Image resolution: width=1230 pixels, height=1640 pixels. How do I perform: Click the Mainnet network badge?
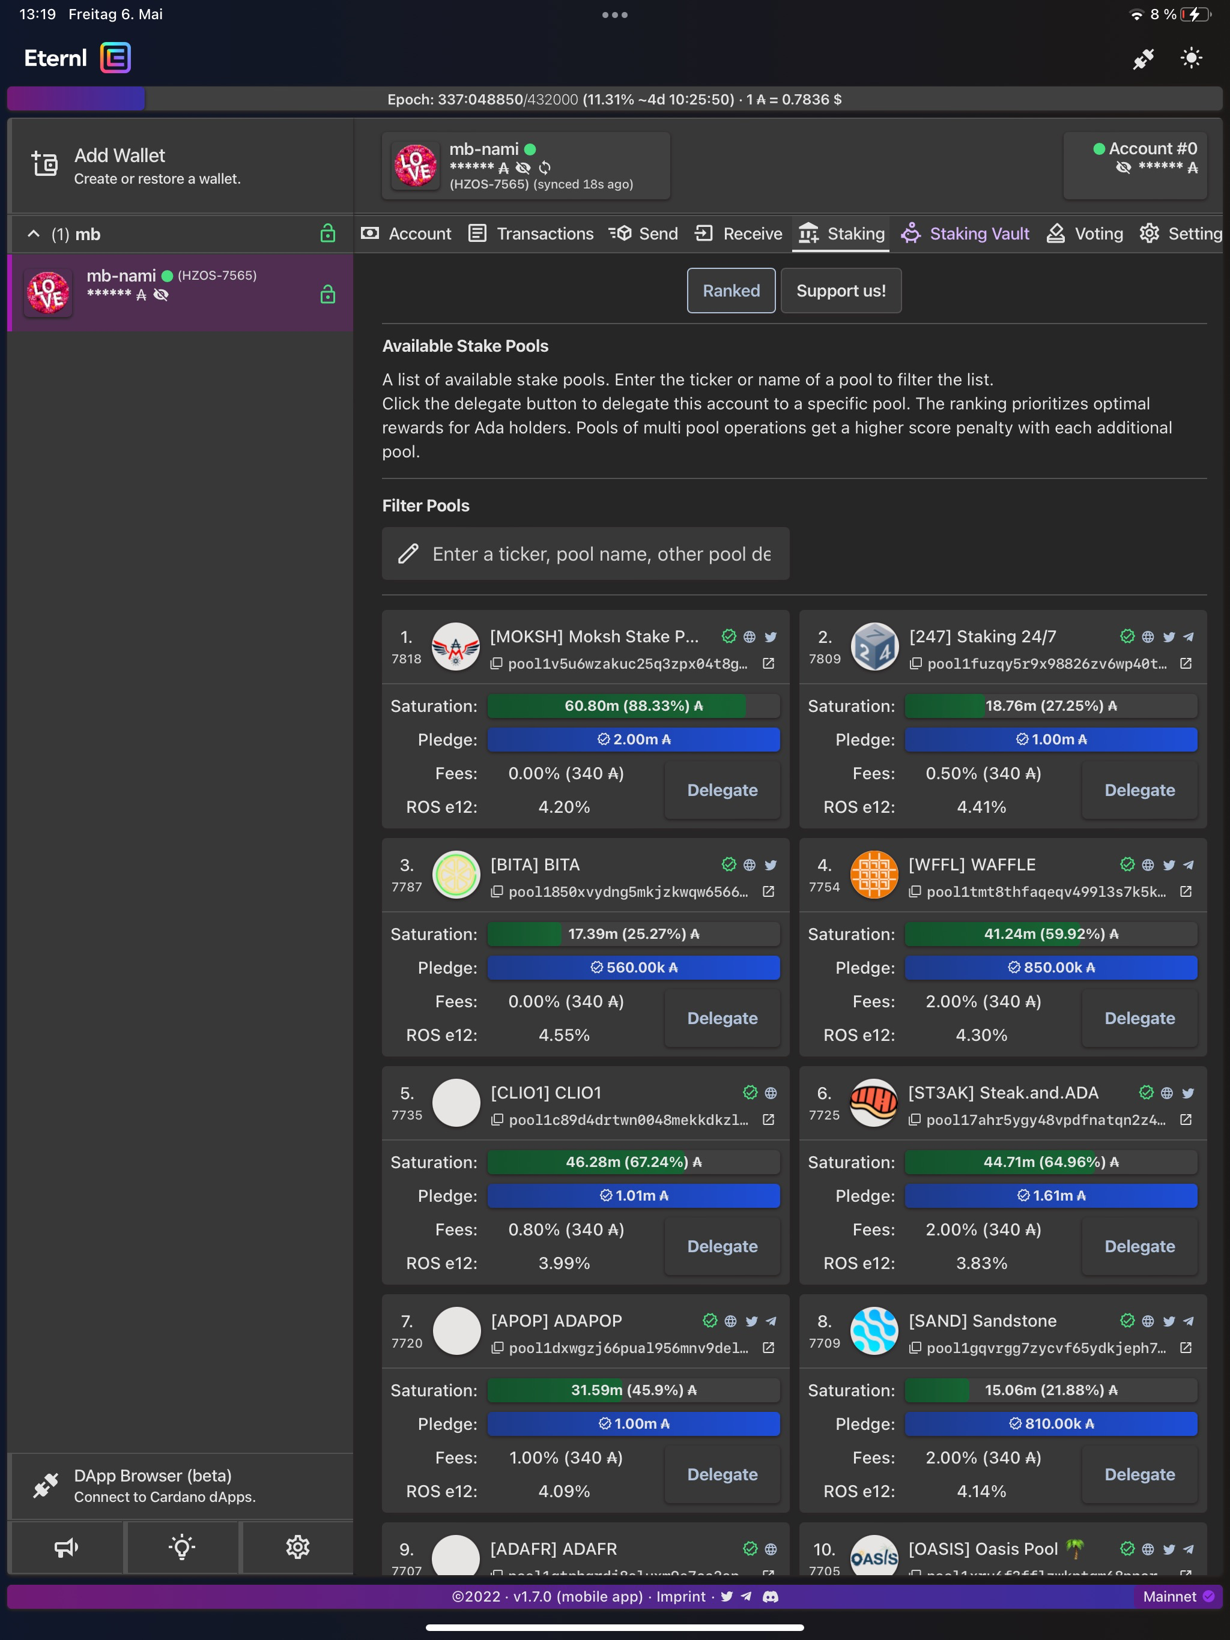[1178, 1597]
